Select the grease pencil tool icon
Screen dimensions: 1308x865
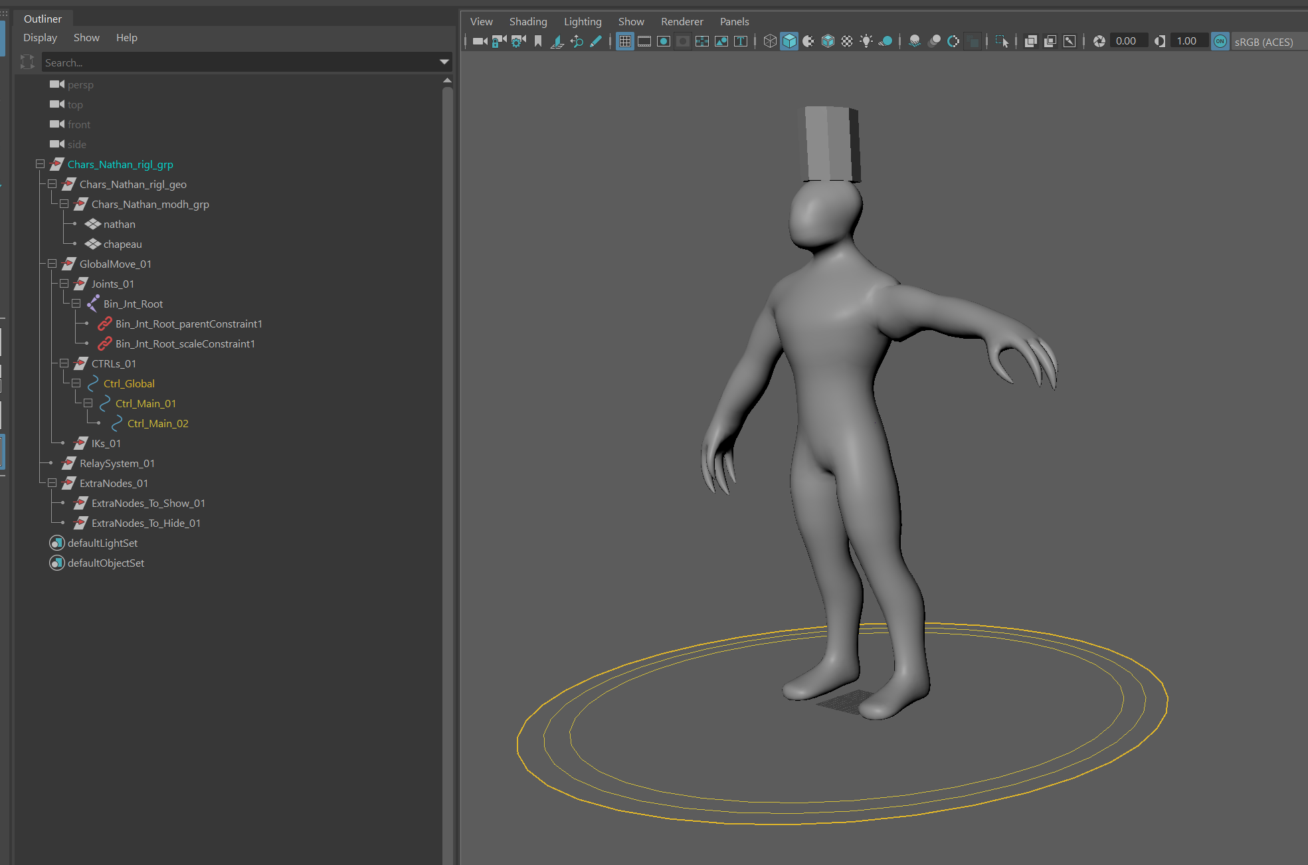click(x=596, y=41)
